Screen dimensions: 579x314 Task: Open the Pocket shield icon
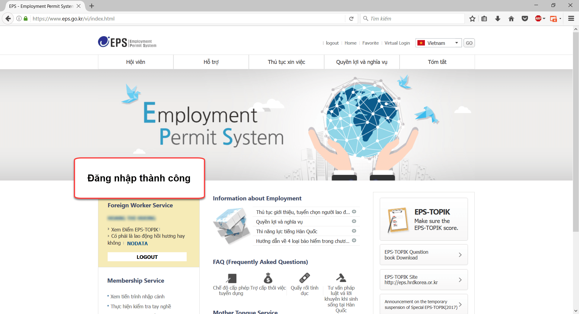(525, 19)
